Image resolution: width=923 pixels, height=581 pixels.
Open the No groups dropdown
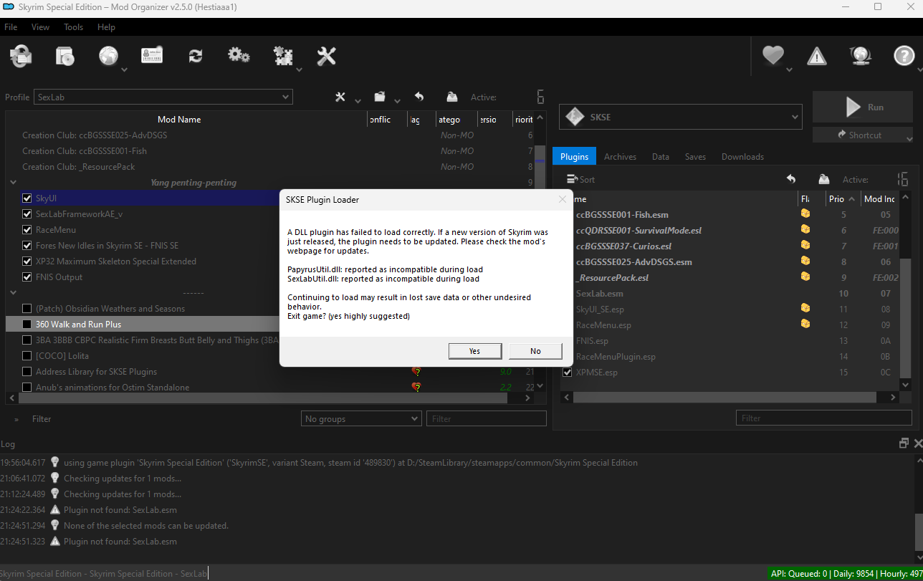coord(361,418)
